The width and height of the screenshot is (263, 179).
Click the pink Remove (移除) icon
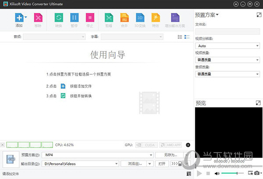[38, 18]
